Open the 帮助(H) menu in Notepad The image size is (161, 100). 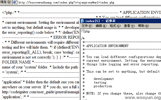coord(143,26)
